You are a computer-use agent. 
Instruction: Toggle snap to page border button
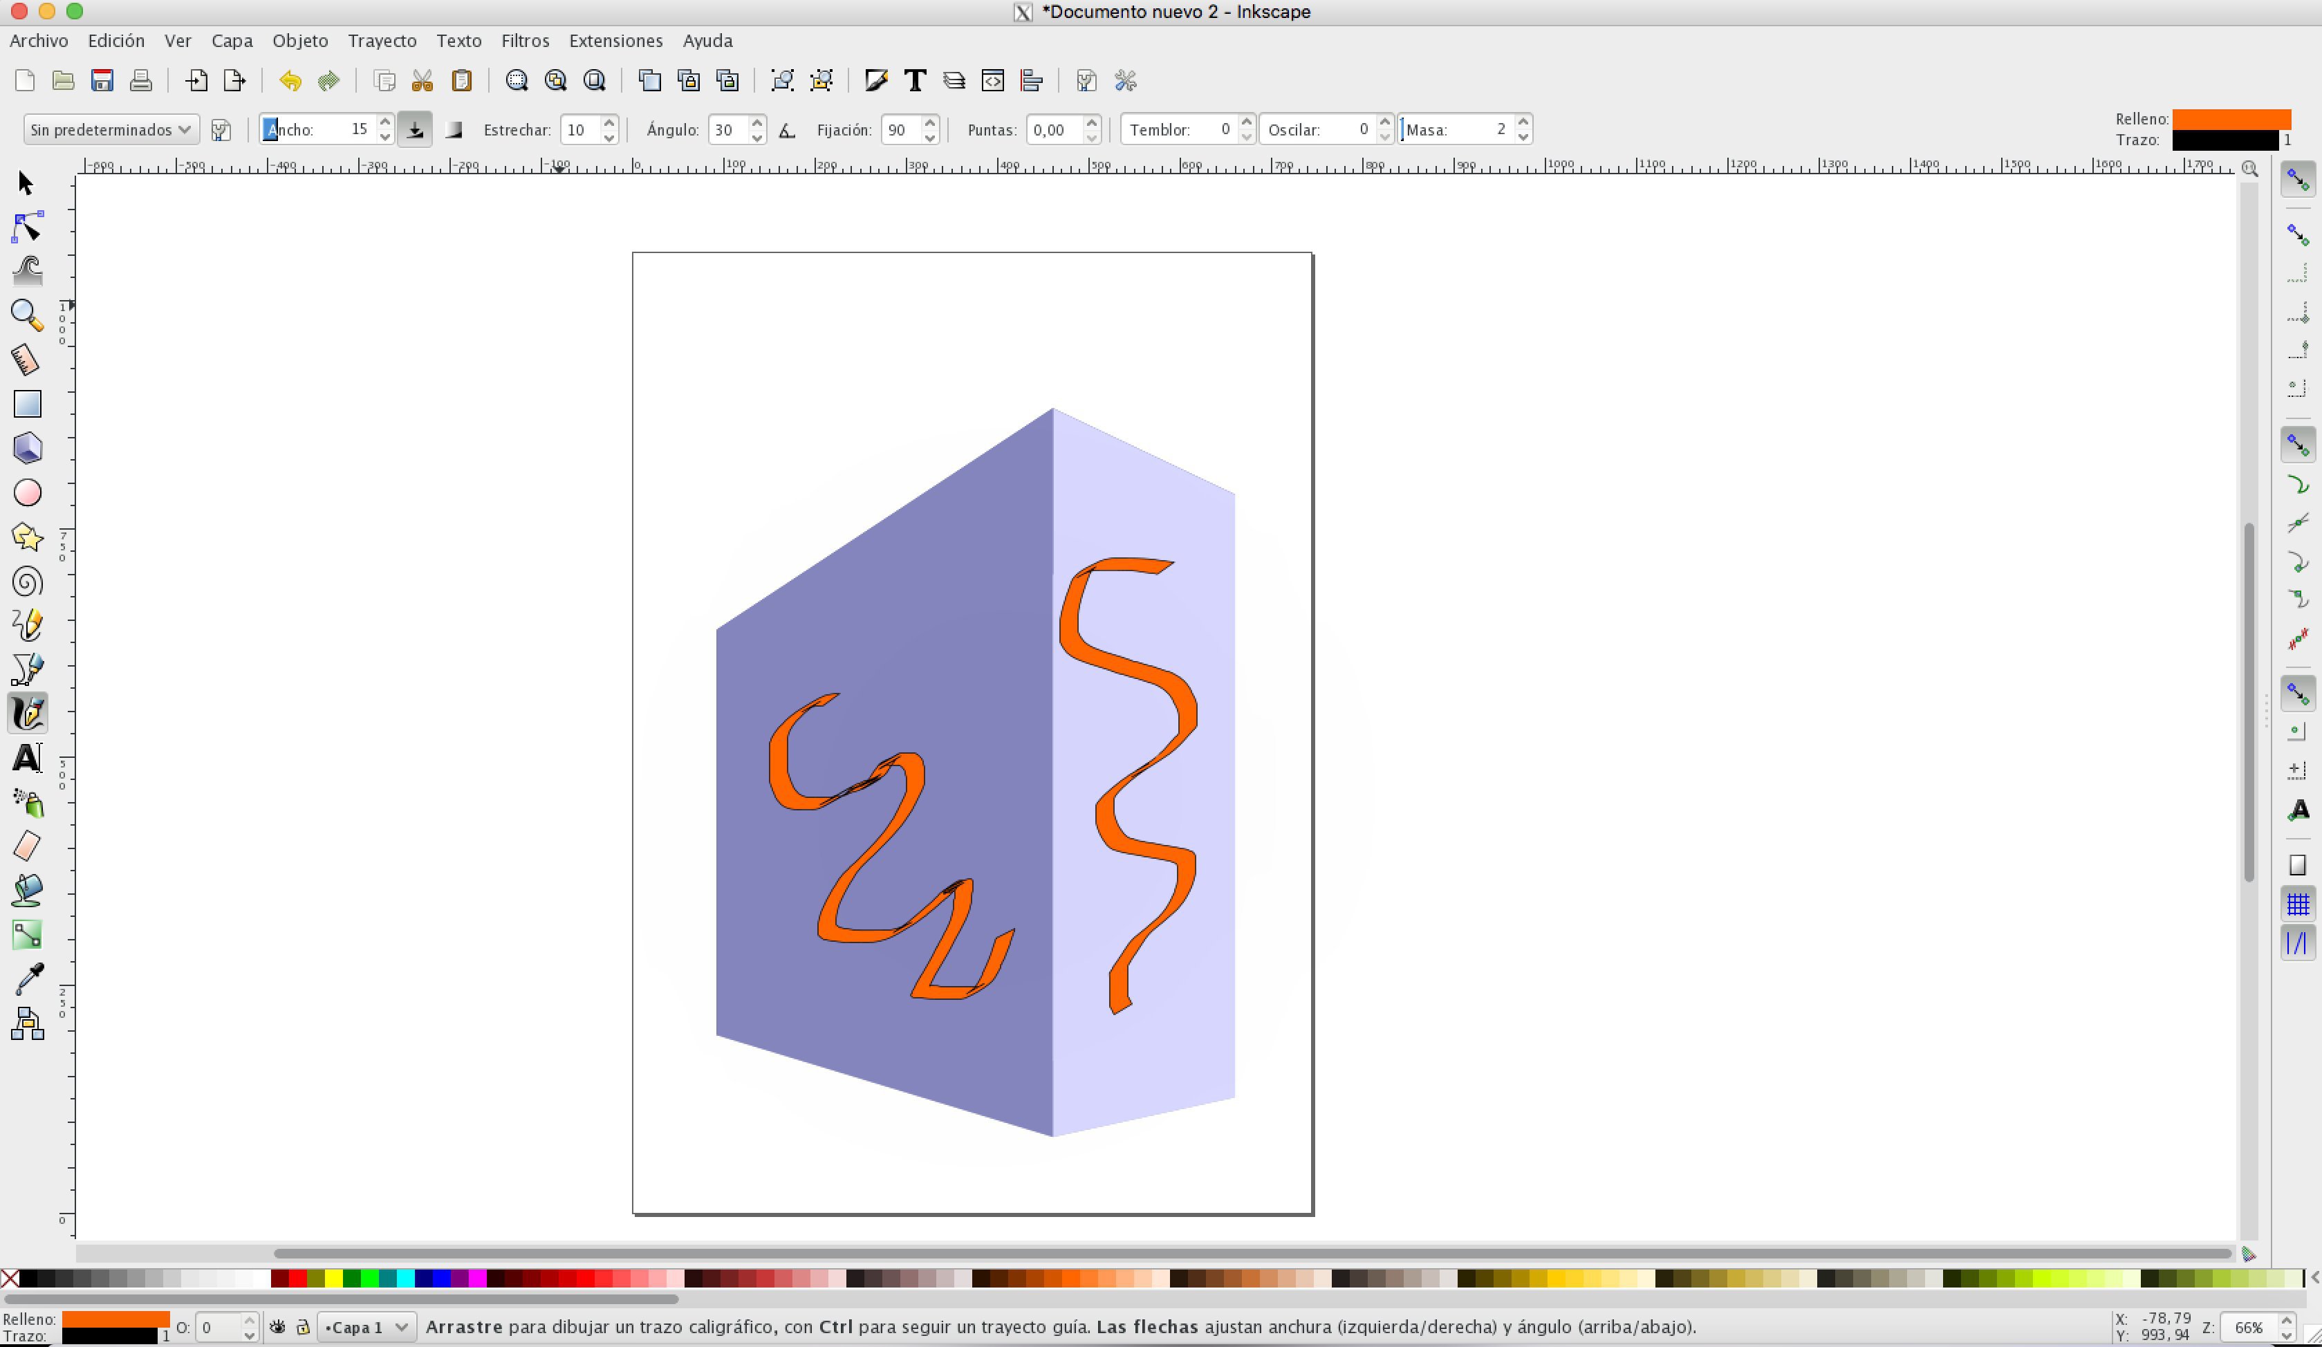[2297, 865]
